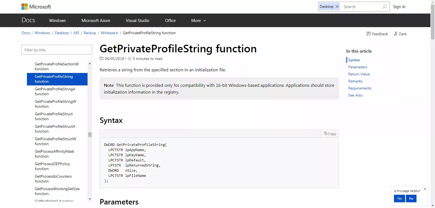Select GetPrivateProfileString function entry
The height and width of the screenshot is (208, 435).
(57, 79)
